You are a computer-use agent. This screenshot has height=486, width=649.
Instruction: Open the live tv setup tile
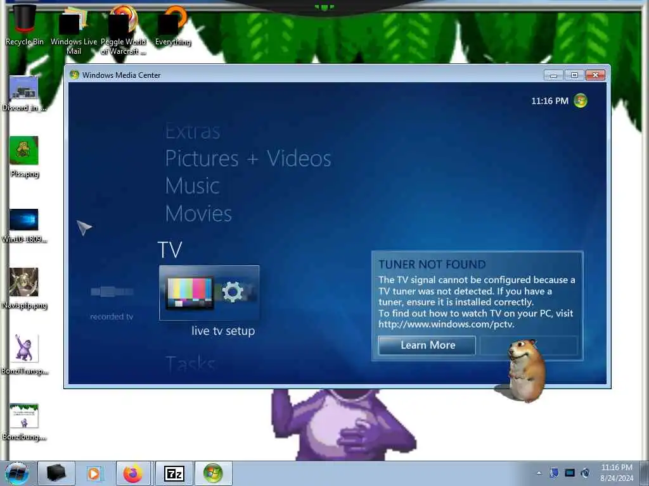pos(209,293)
